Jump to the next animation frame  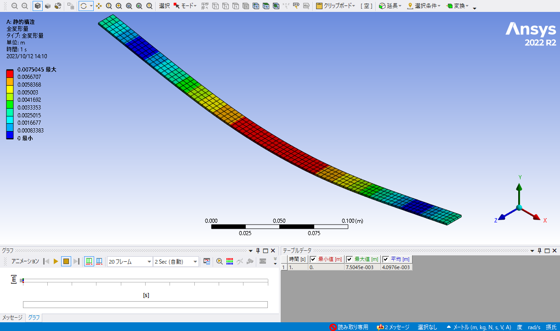(x=76, y=261)
